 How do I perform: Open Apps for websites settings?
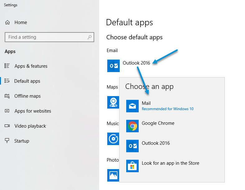tap(49, 111)
